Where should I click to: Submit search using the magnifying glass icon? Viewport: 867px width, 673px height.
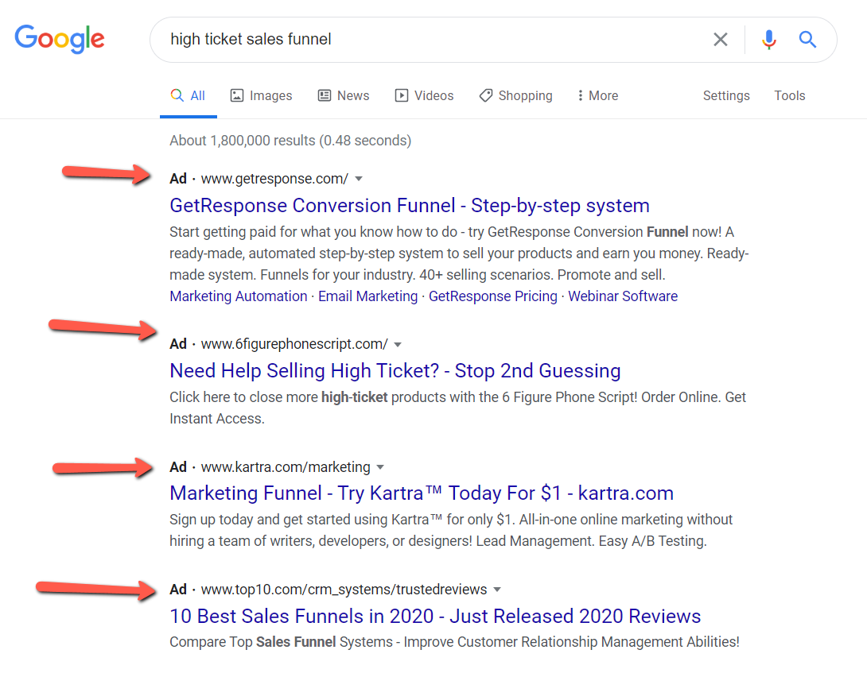[807, 39]
